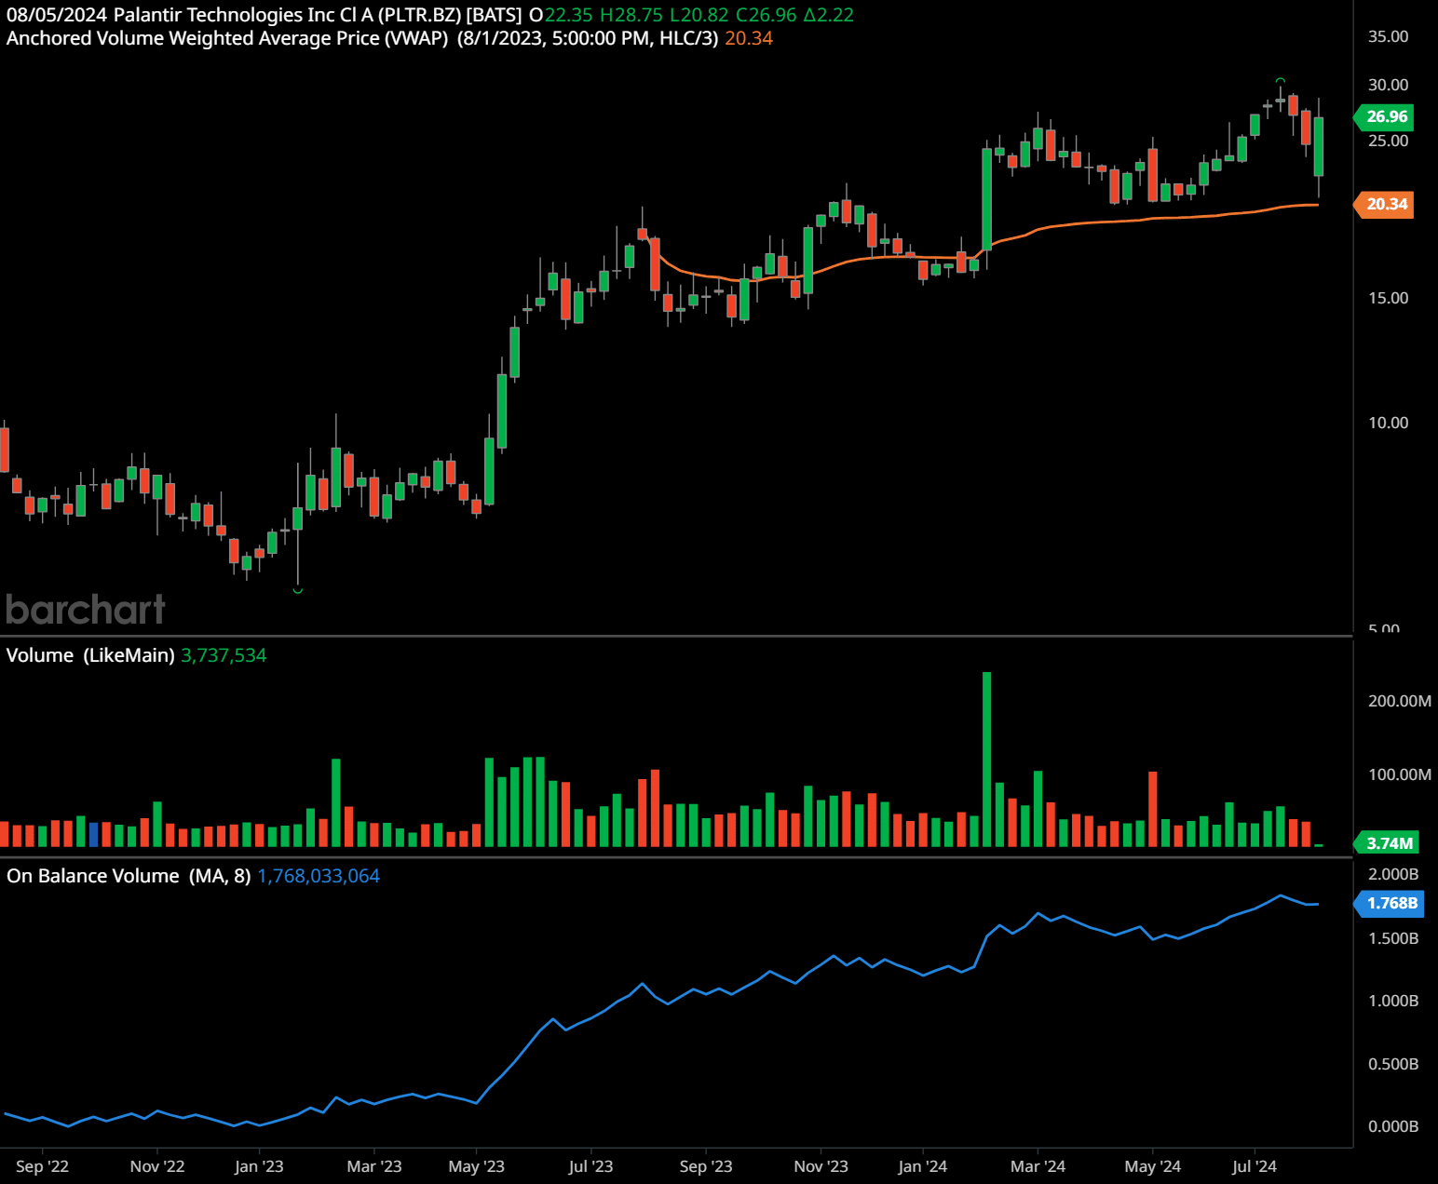Click the Sep '22 date axis label

(42, 1166)
